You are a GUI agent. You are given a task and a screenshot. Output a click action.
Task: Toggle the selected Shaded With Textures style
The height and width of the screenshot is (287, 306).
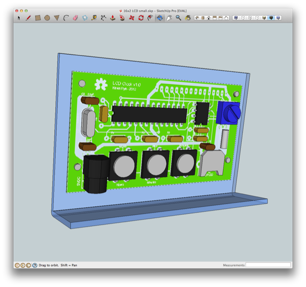pos(271,18)
